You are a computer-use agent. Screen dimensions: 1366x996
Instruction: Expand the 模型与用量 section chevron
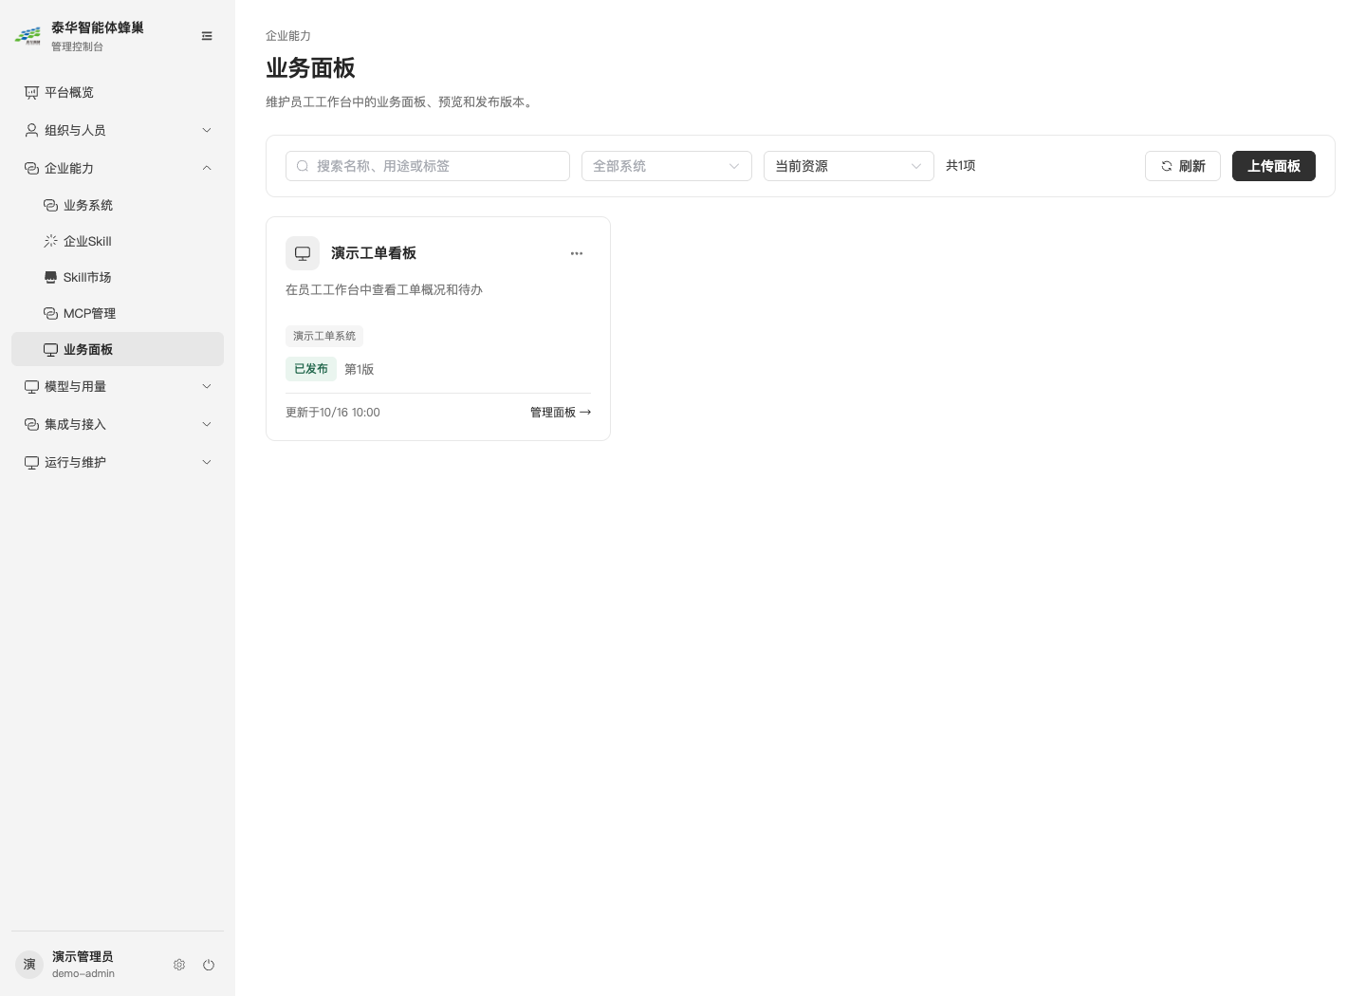tap(207, 386)
